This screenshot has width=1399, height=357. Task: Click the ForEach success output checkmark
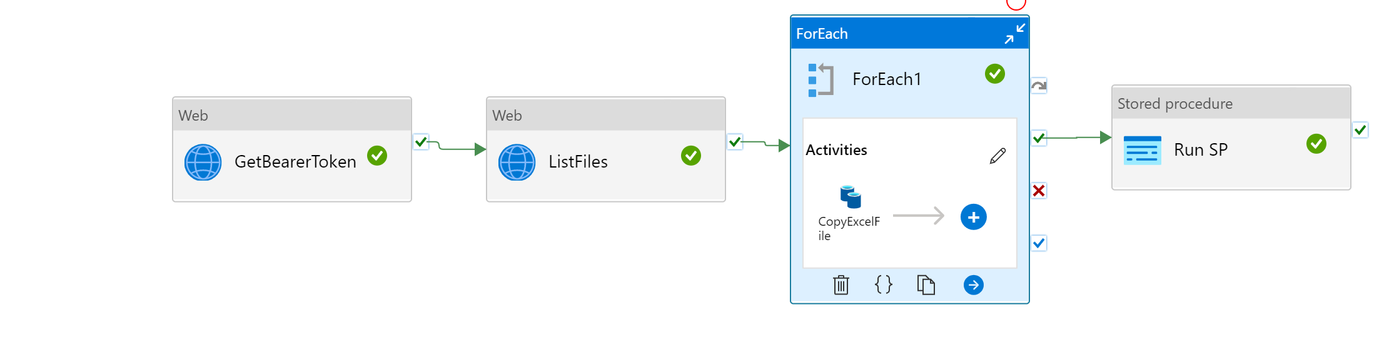[1039, 138]
